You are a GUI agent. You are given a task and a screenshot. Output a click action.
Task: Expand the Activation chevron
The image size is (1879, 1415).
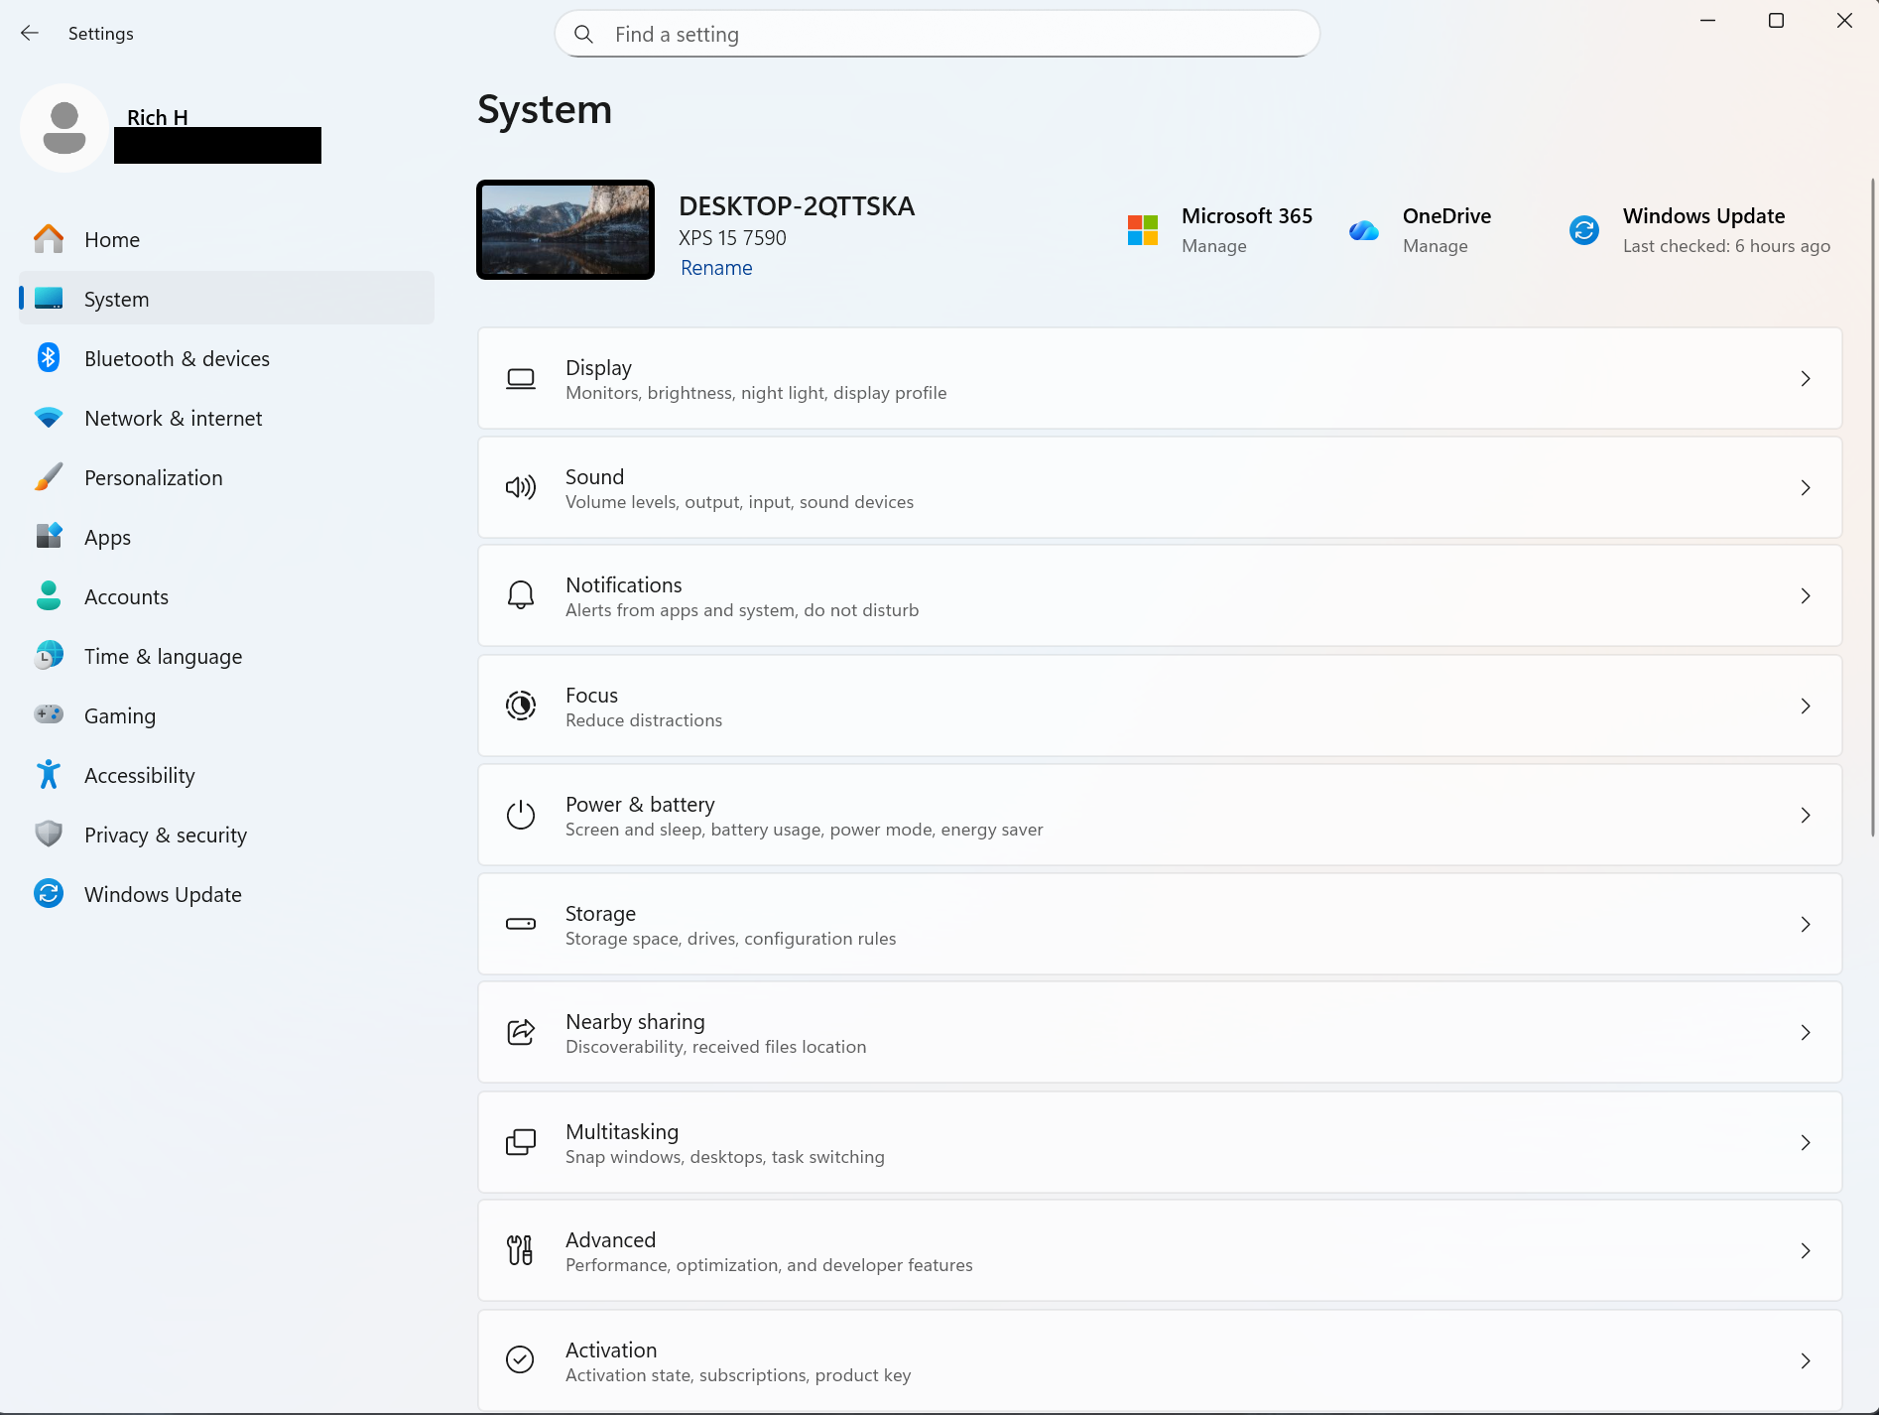click(1806, 1360)
